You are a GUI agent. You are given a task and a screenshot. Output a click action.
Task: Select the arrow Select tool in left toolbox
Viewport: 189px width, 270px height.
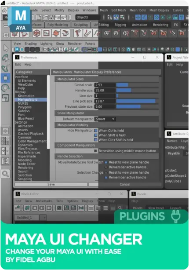pos(6,48)
